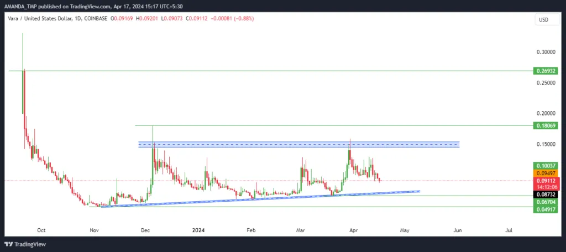Select the black 0.08732 price label
This screenshot has width=566, height=252.
coord(546,195)
